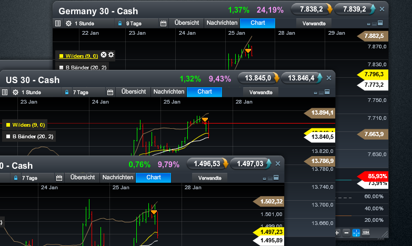The height and width of the screenshot is (246, 412).
Task: Open Übersicht tab in US 30 window
Action: coord(134,91)
